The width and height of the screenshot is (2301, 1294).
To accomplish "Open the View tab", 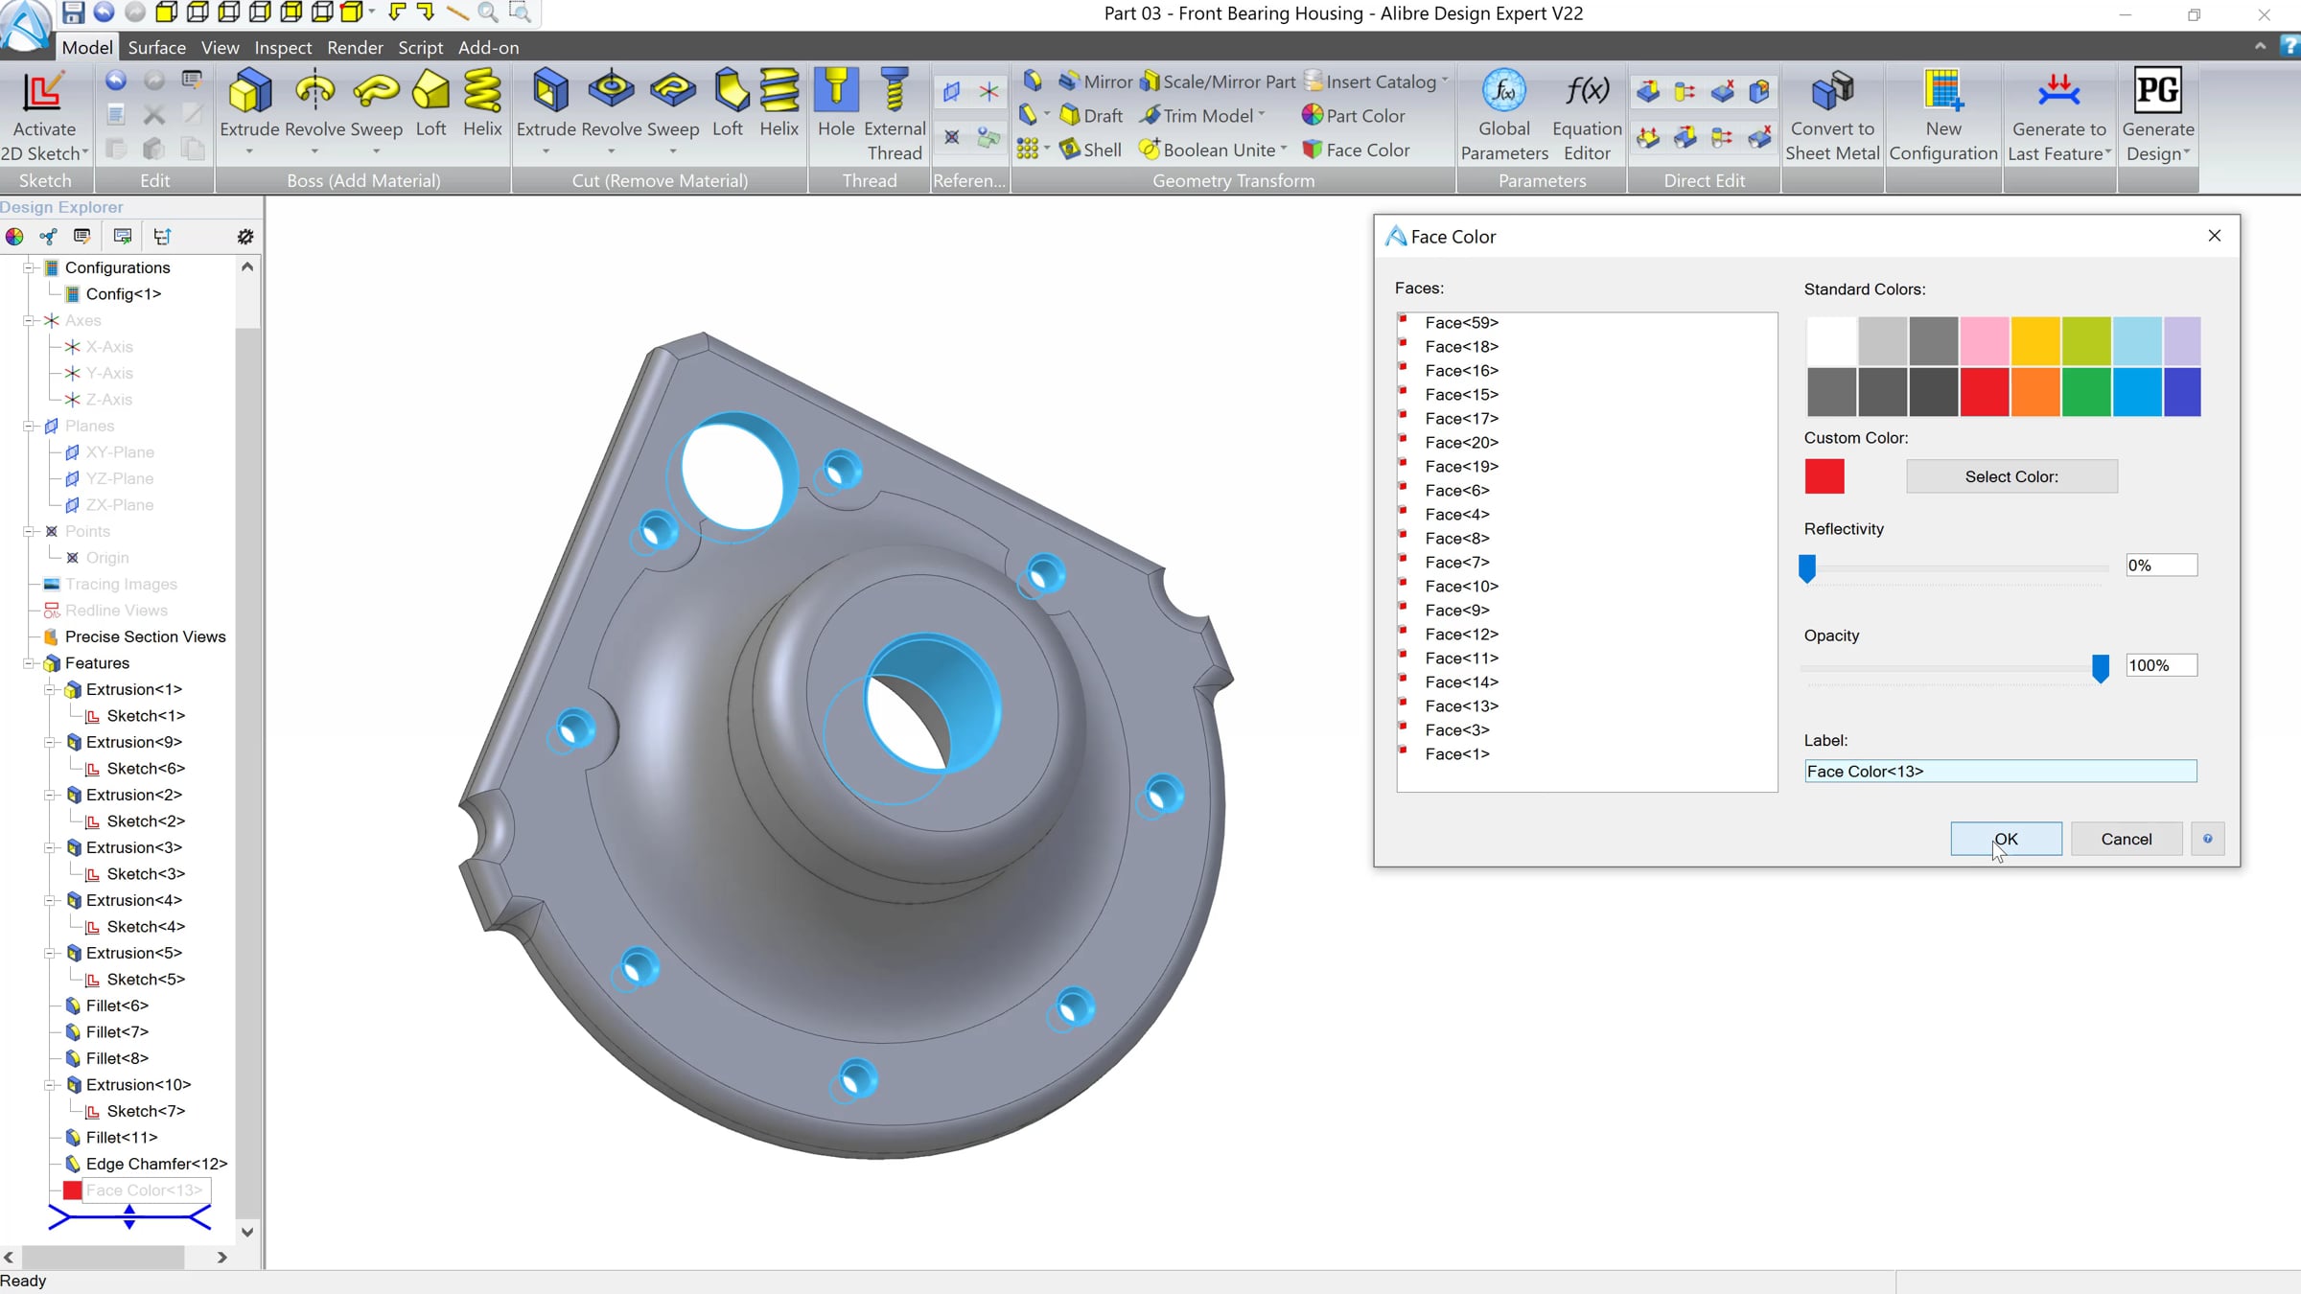I will 221,47.
